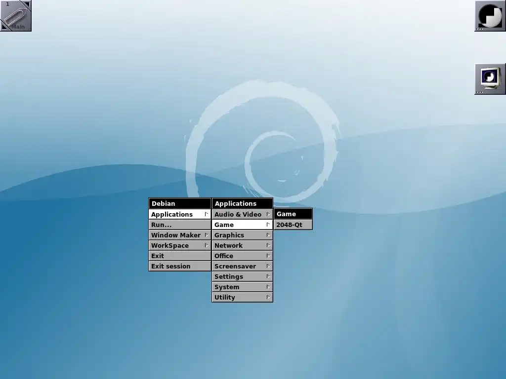
Task: Click the Debian menu title bar
Action: coord(180,203)
